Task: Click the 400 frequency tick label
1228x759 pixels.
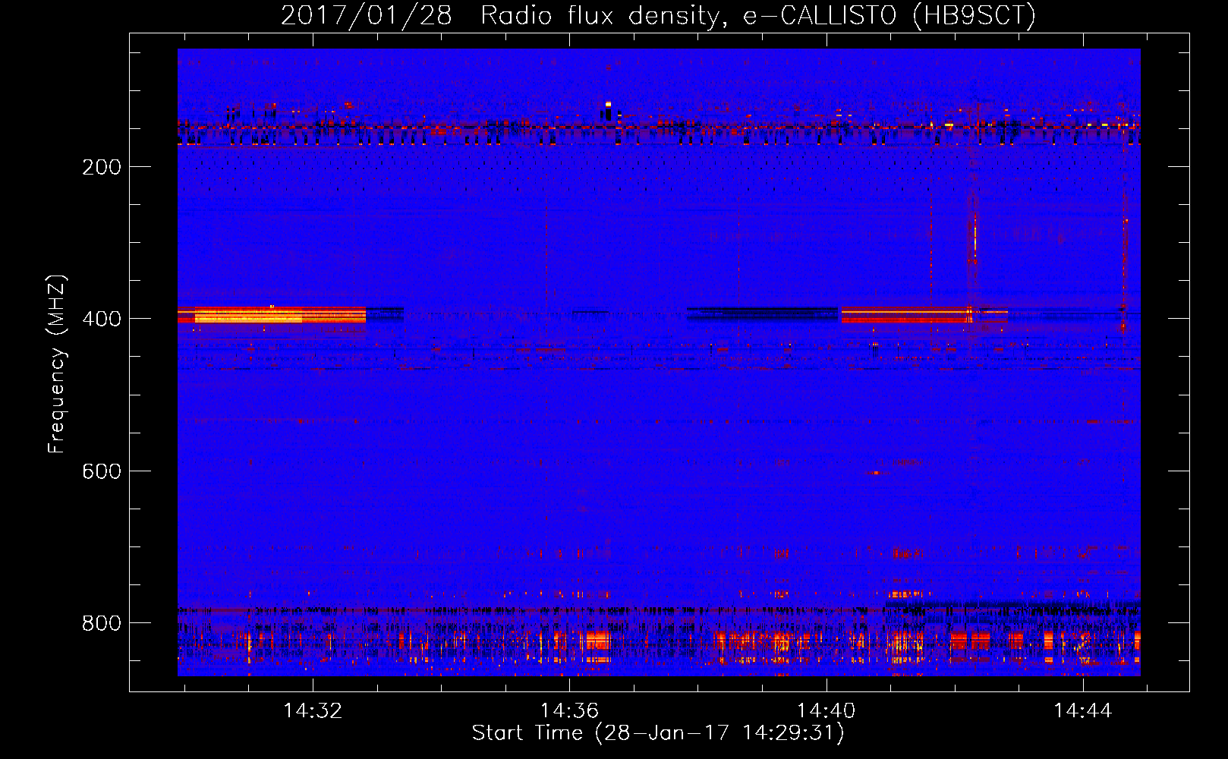Action: point(102,319)
